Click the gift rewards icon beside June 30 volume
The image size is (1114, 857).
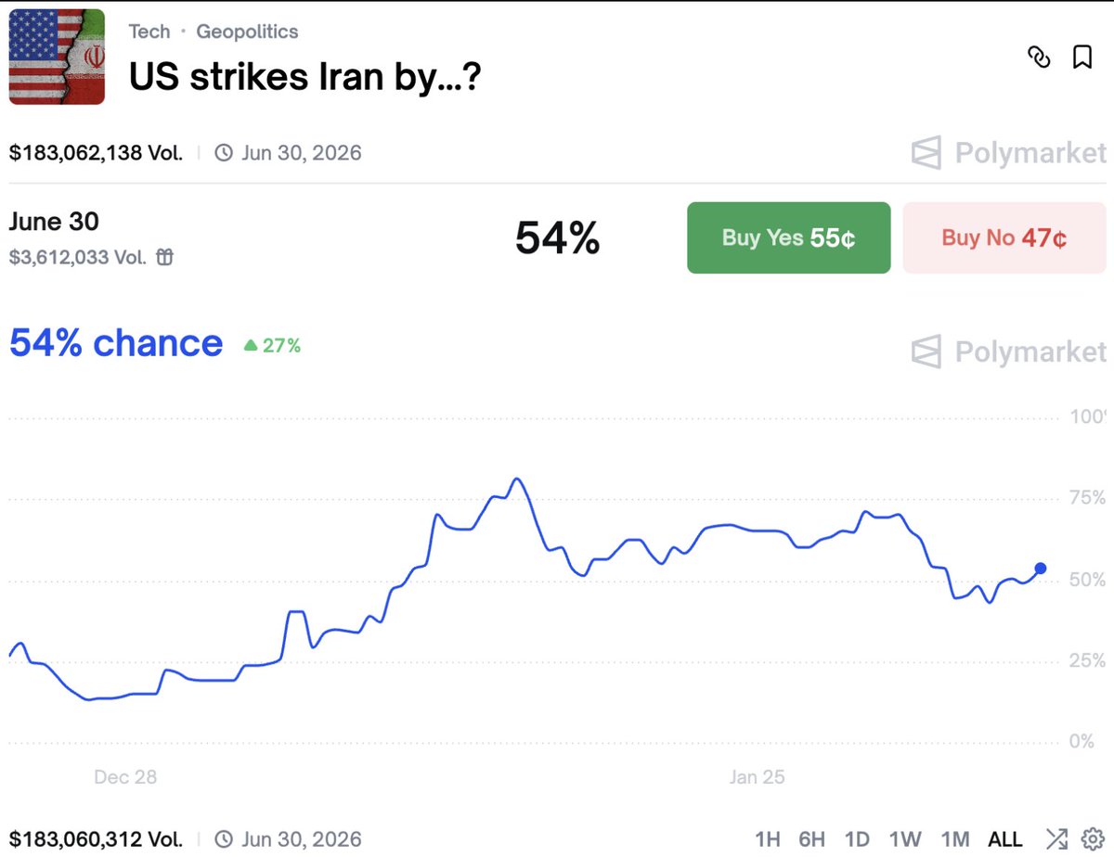click(x=164, y=258)
